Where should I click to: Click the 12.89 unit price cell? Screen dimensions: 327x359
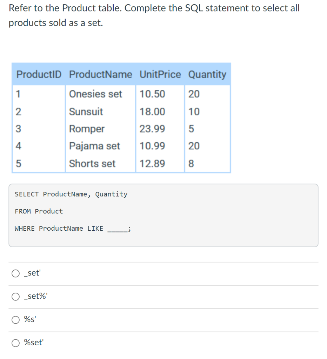[152, 163]
